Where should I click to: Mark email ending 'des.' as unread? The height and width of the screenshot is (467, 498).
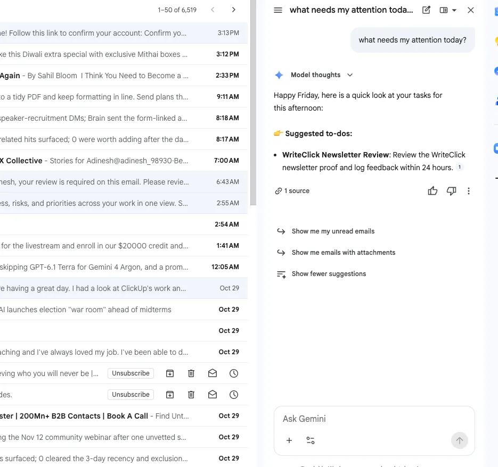click(x=213, y=395)
